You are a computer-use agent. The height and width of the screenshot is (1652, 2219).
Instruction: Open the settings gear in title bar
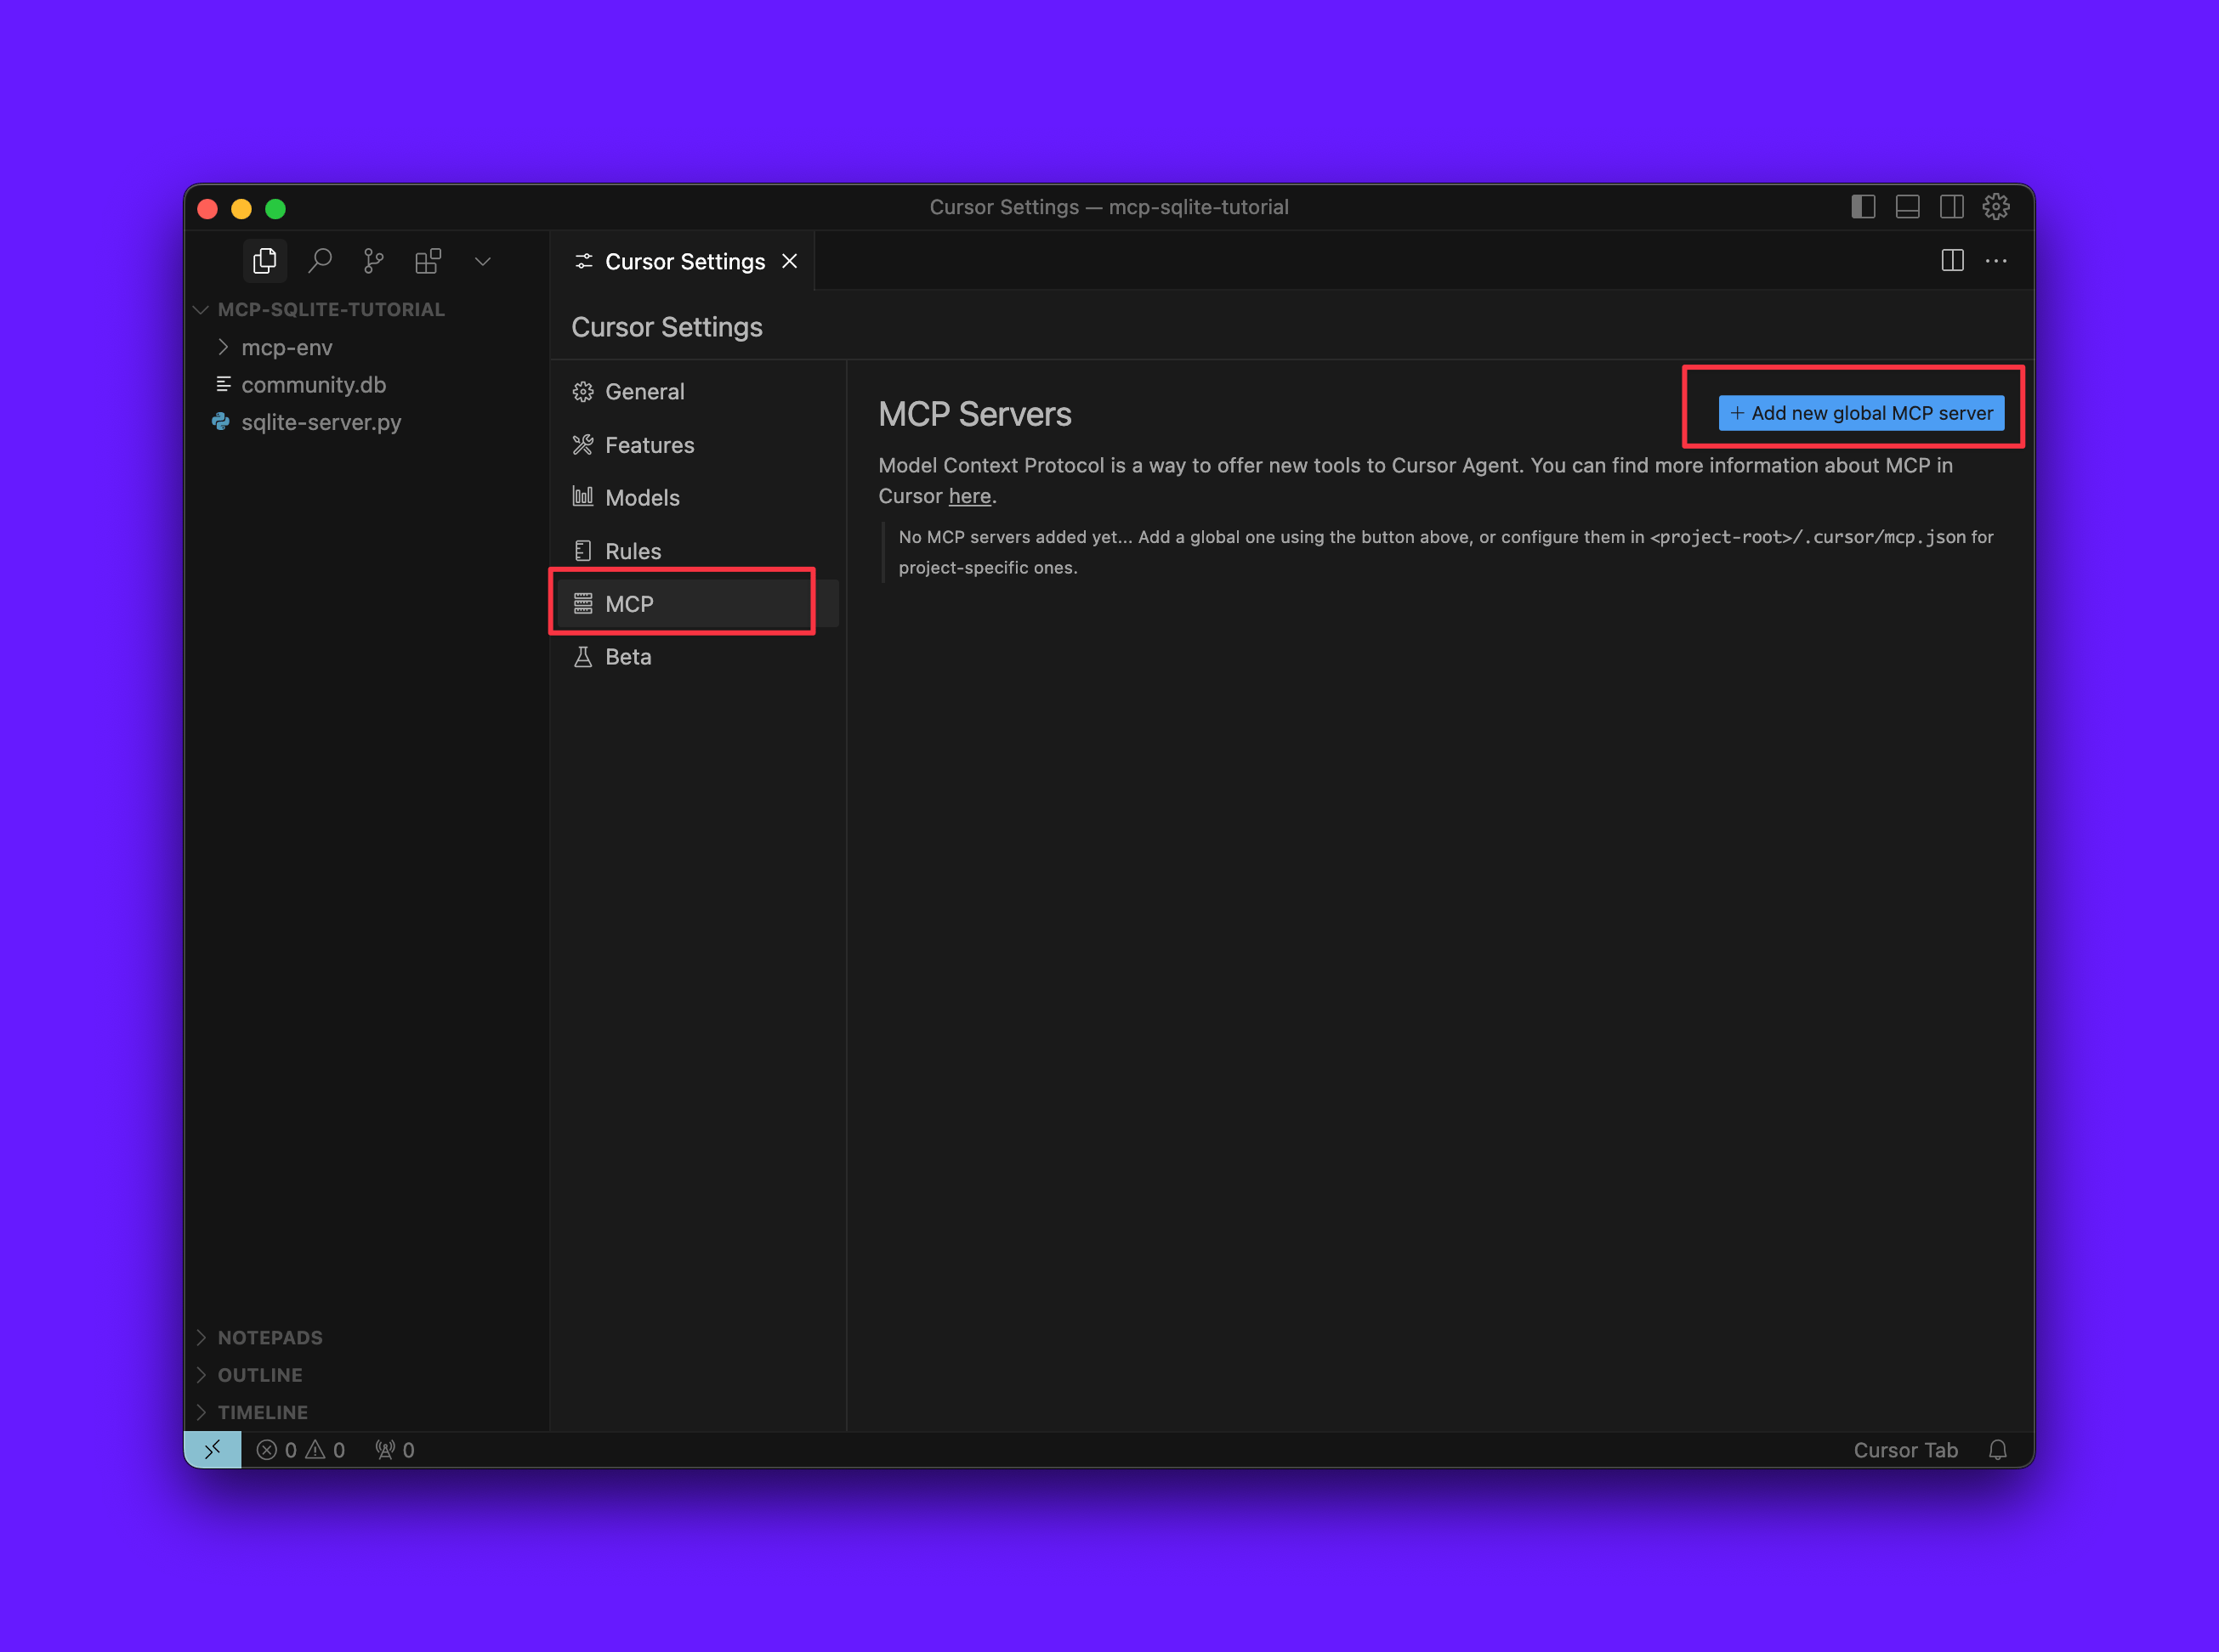tap(1996, 207)
